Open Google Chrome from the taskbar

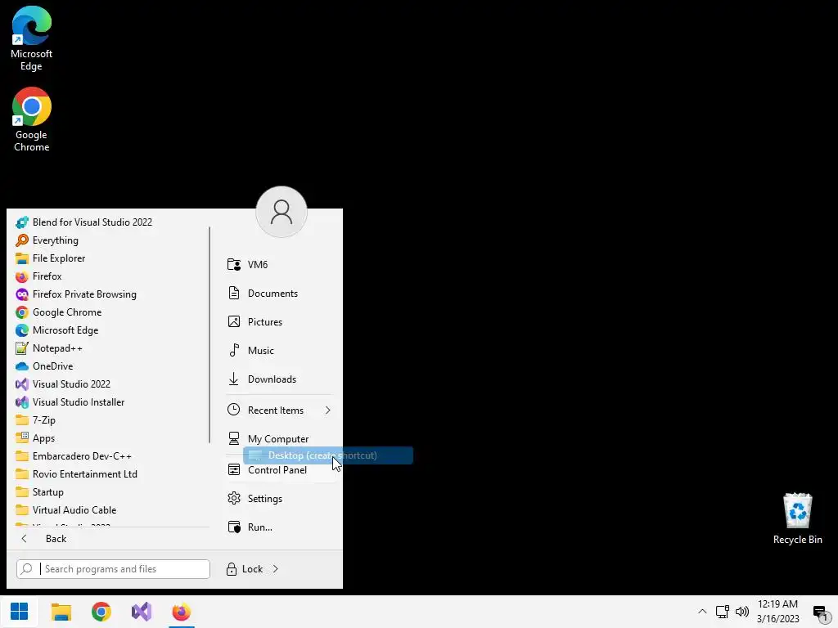coord(101,612)
